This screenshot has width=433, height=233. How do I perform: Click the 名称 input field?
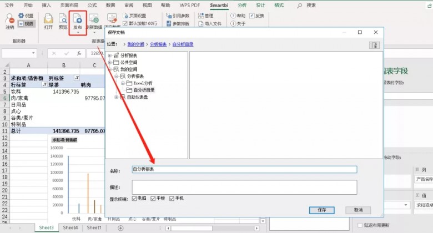[x=244, y=169]
